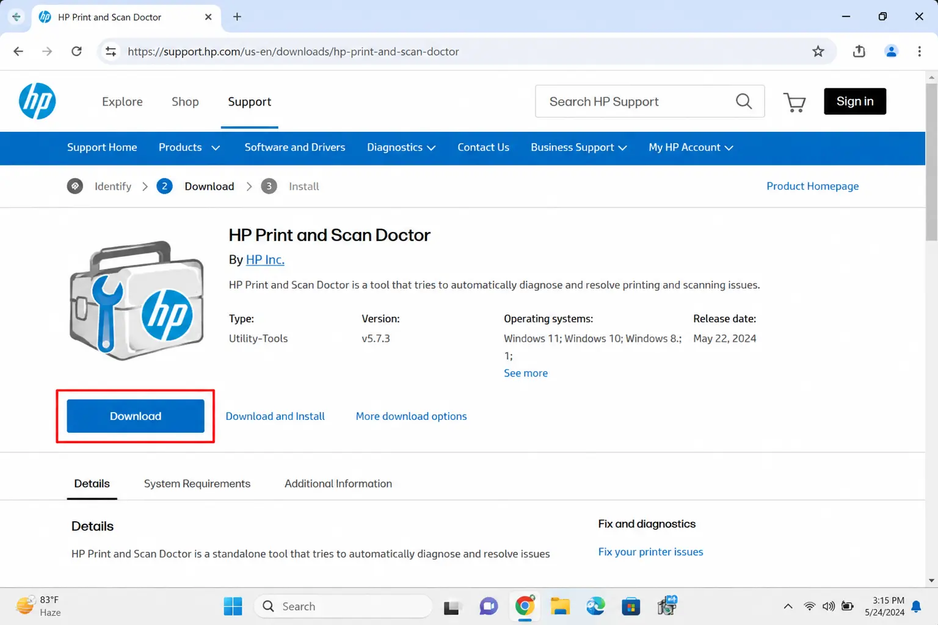This screenshot has width=938, height=625.
Task: Open File Explorer from the taskbar
Action: (x=560, y=606)
